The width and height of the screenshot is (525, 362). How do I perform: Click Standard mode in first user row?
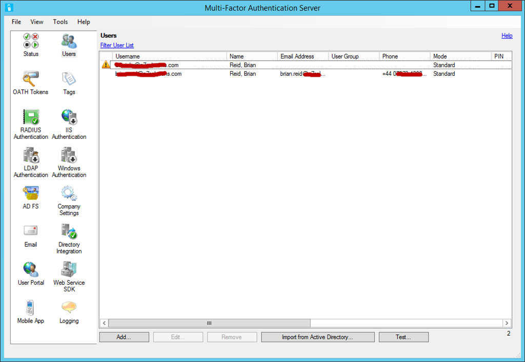pyautogui.click(x=444, y=65)
